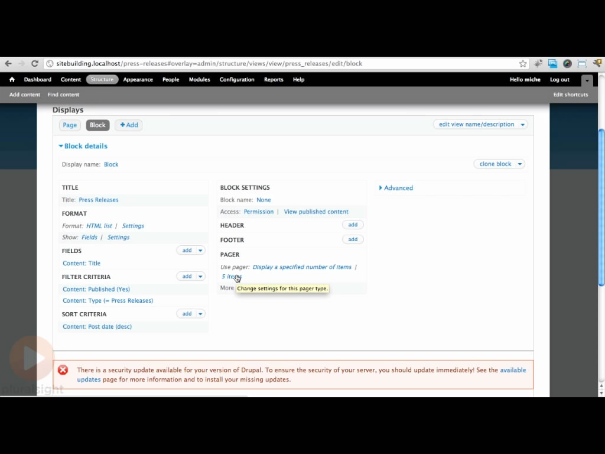This screenshot has width=605, height=454.
Task: Open the Configuration menu
Action: click(237, 80)
